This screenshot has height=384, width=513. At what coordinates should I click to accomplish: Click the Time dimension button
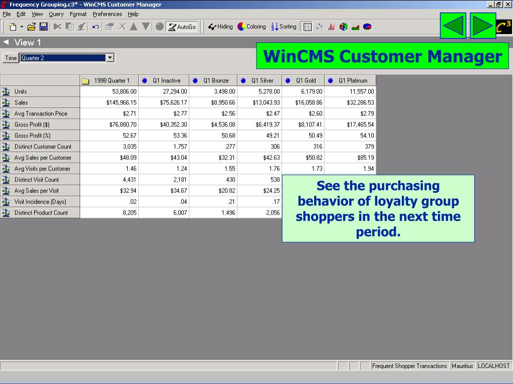pos(11,58)
